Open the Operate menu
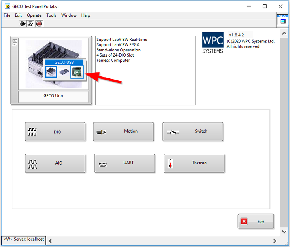Screen dimensions: 290x247 (34, 15)
